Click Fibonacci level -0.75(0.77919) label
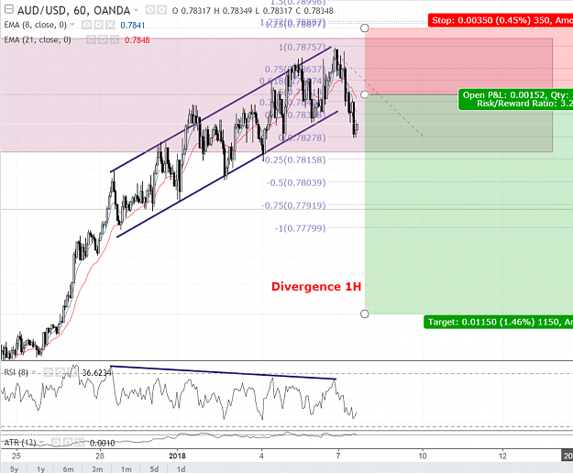The height and width of the screenshot is (473, 573). (293, 205)
